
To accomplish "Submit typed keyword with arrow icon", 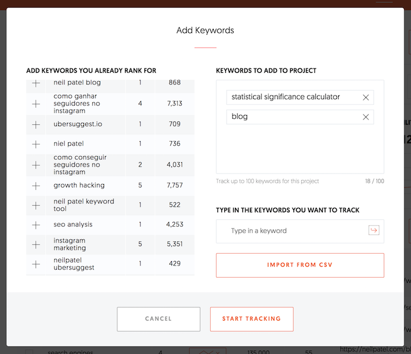I will (374, 230).
